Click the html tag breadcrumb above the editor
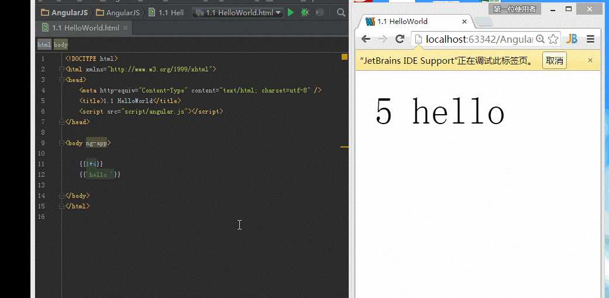 44,44
